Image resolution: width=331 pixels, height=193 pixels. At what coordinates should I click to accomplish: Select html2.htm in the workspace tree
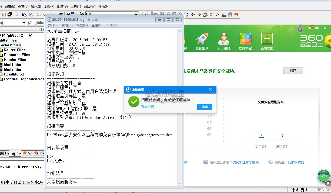pyautogui.click(x=12, y=69)
